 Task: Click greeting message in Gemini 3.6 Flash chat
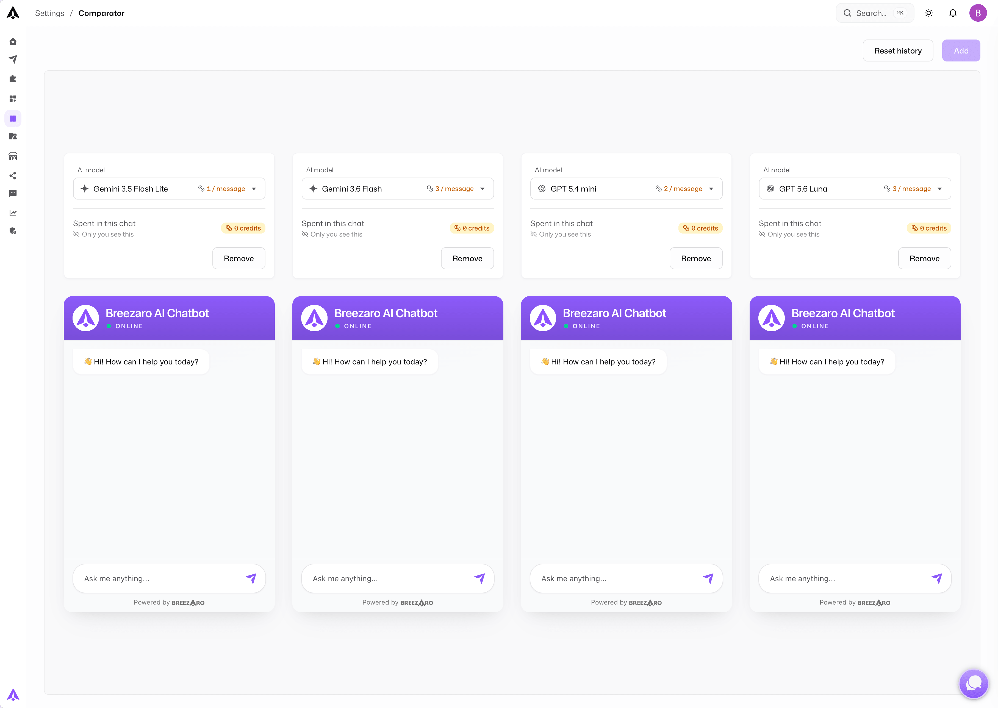tap(369, 361)
